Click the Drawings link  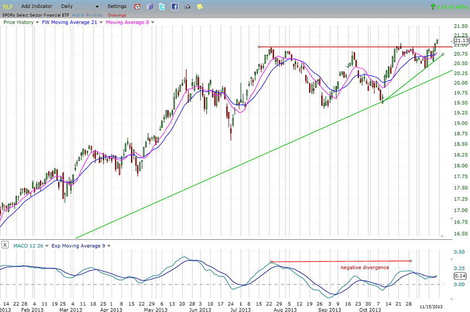point(117,14)
